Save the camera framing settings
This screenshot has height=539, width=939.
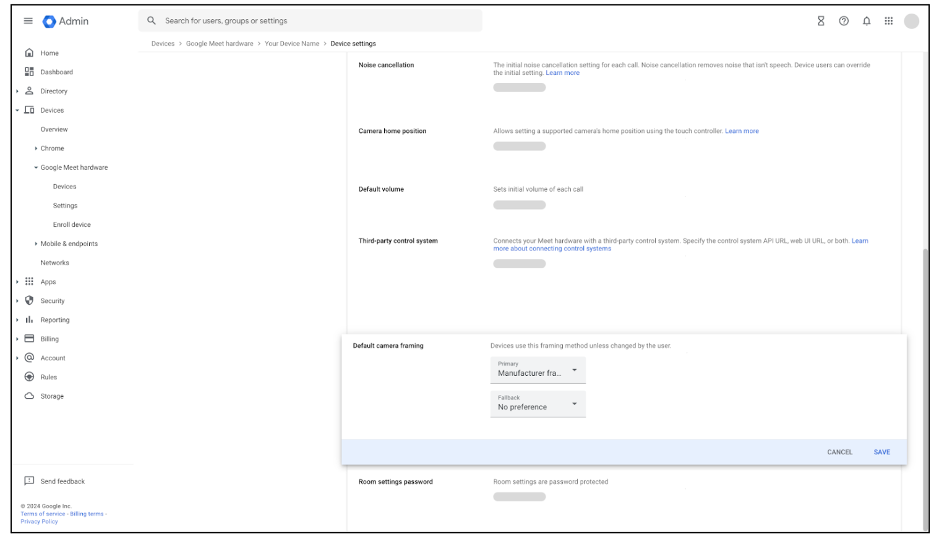click(881, 452)
